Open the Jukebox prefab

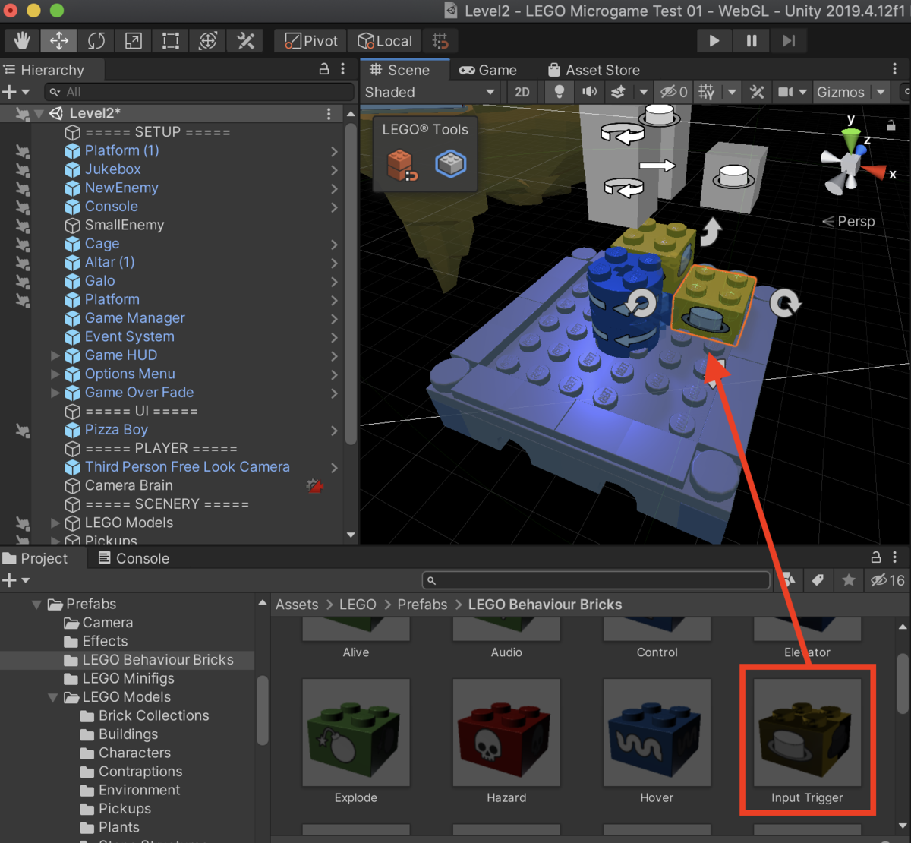tap(335, 169)
